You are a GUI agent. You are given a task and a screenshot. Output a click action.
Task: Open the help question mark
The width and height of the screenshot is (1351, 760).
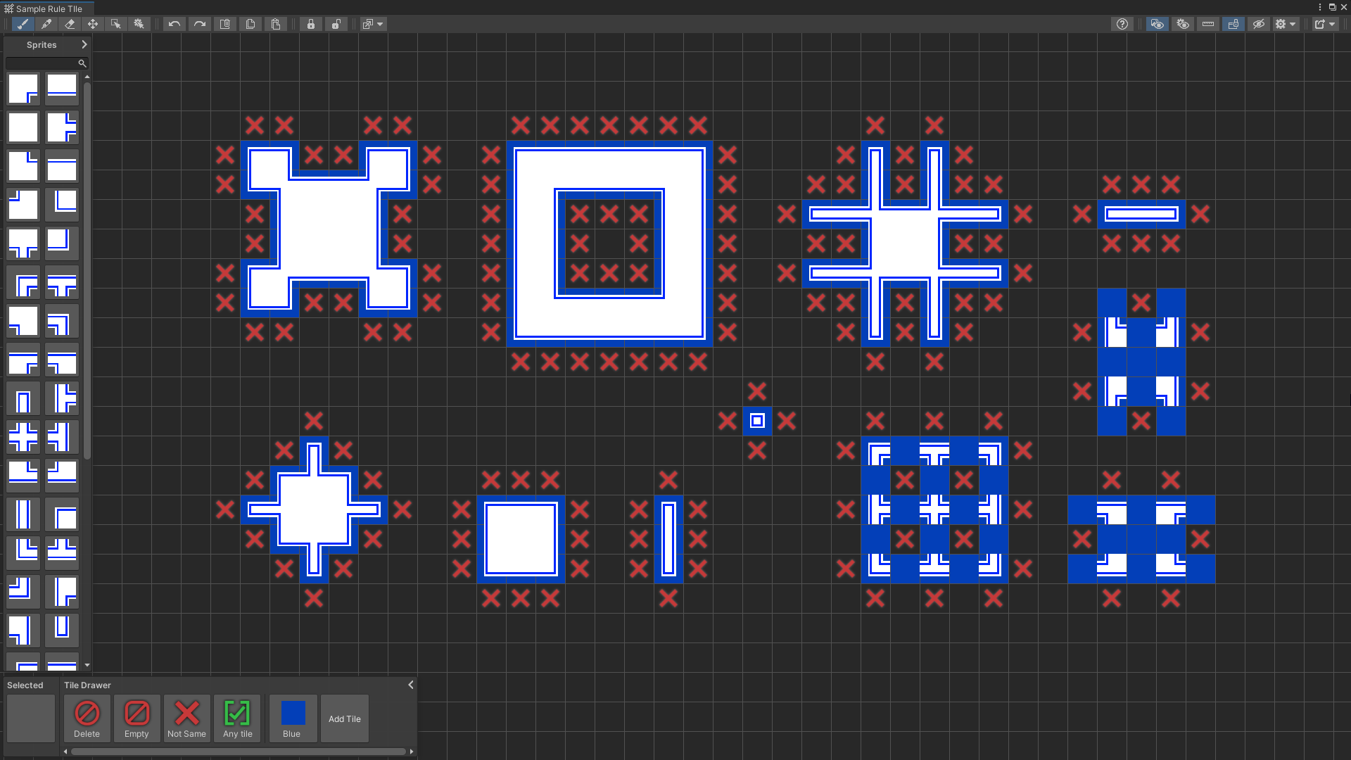coord(1122,24)
